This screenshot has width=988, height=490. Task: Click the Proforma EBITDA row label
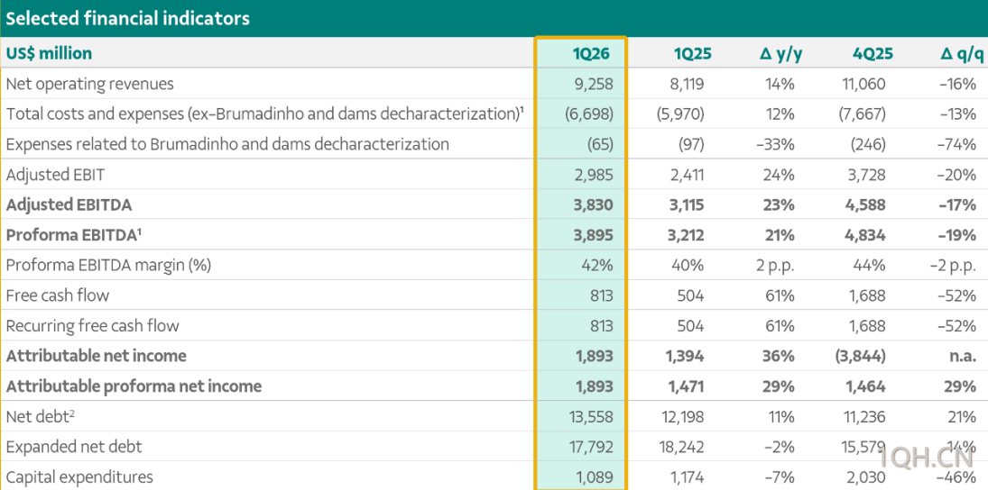click(x=74, y=235)
